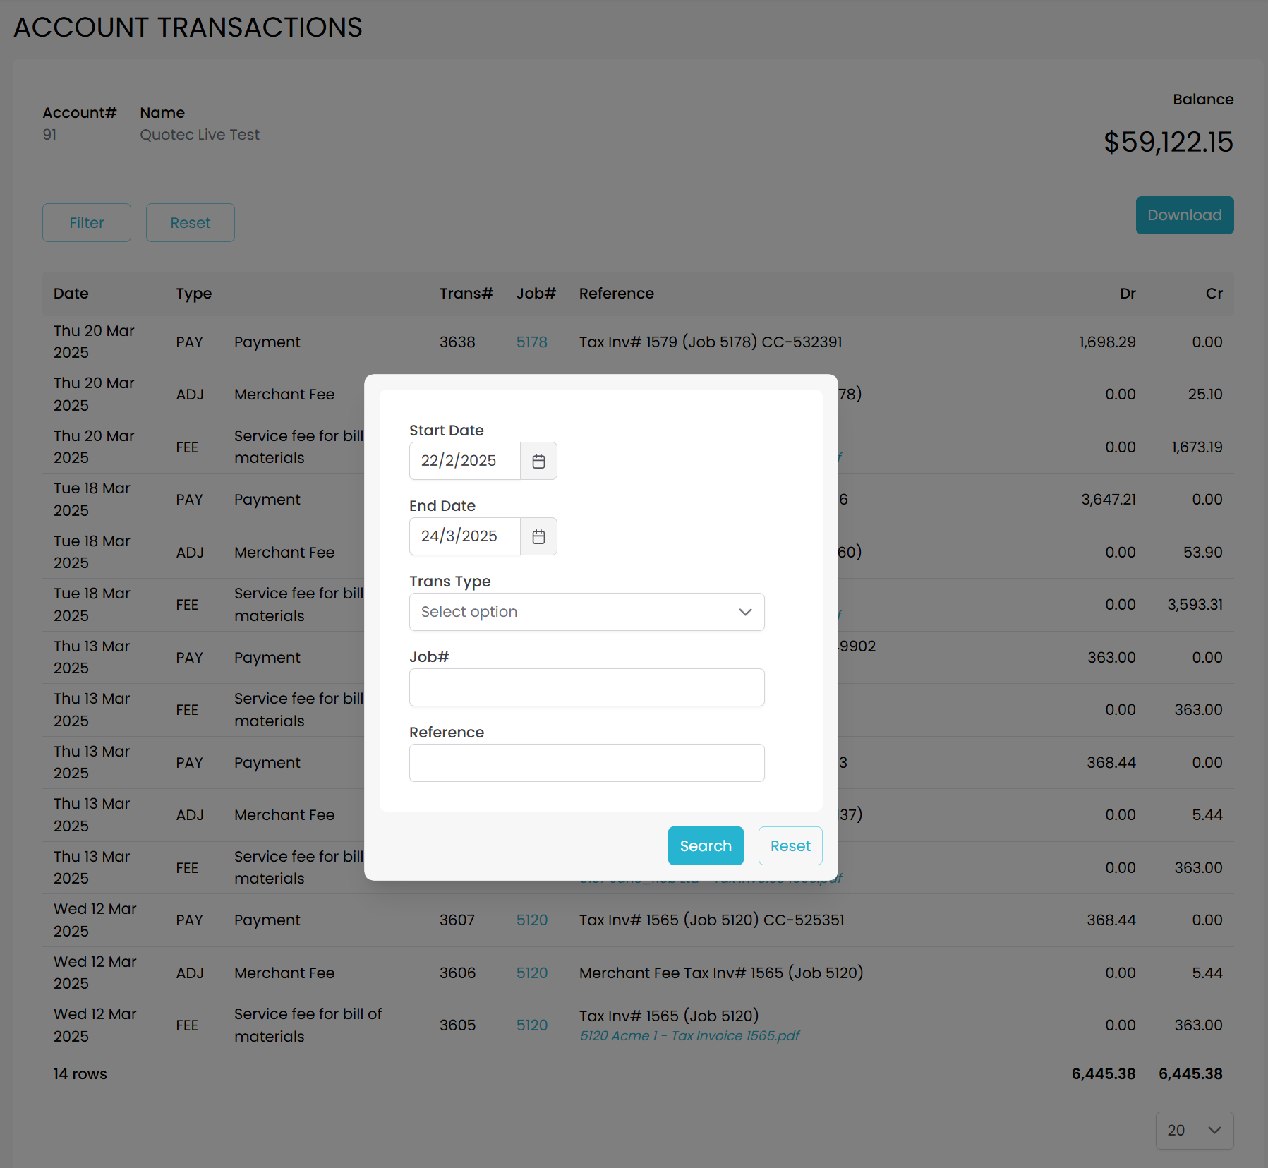Click Reset button inside filter dialog

(790, 845)
